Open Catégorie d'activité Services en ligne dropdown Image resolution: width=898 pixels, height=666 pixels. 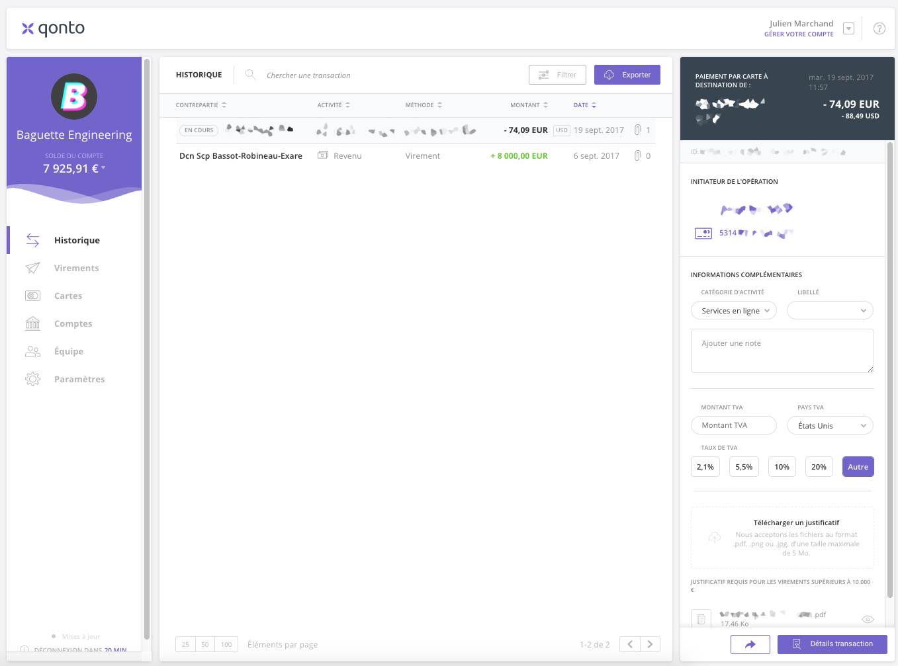pyautogui.click(x=734, y=311)
